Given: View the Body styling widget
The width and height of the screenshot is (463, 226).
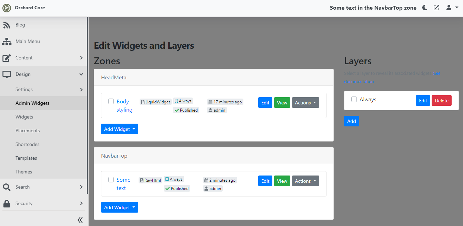Looking at the screenshot, I should [282, 103].
